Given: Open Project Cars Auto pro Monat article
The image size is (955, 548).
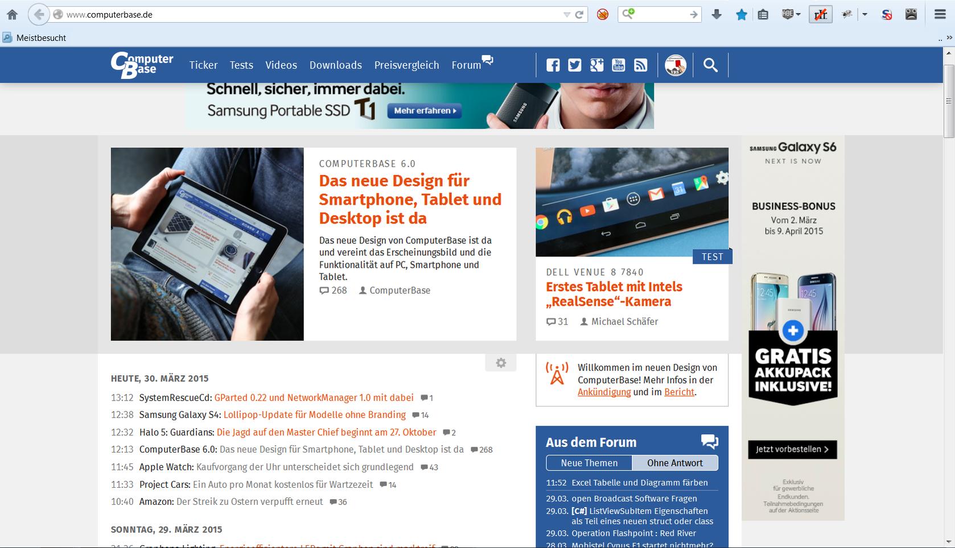Looking at the screenshot, I should 283,485.
